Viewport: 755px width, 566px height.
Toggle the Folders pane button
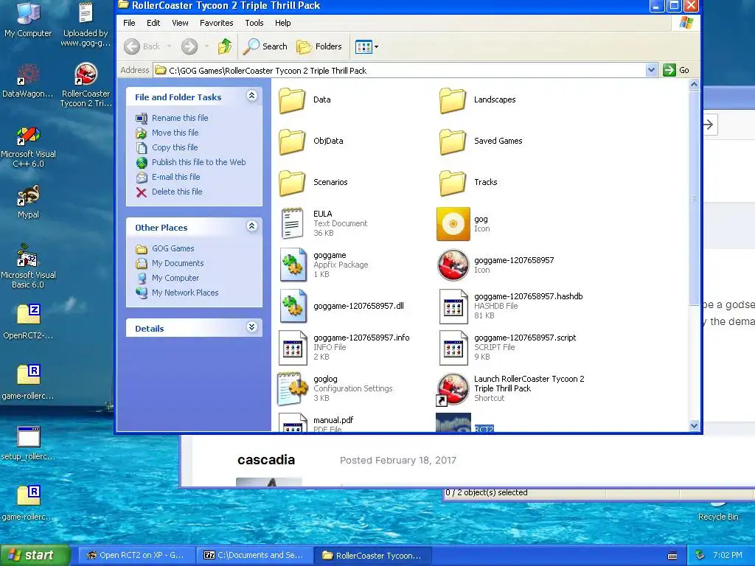point(319,46)
